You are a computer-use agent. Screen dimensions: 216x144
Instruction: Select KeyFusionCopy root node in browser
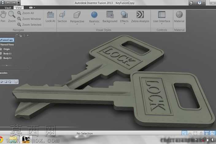[x=7, y=40]
